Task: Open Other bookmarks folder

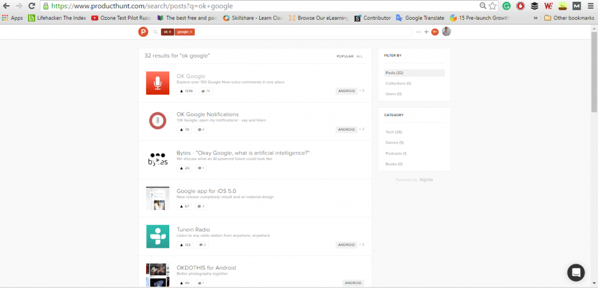Action: 569,18
